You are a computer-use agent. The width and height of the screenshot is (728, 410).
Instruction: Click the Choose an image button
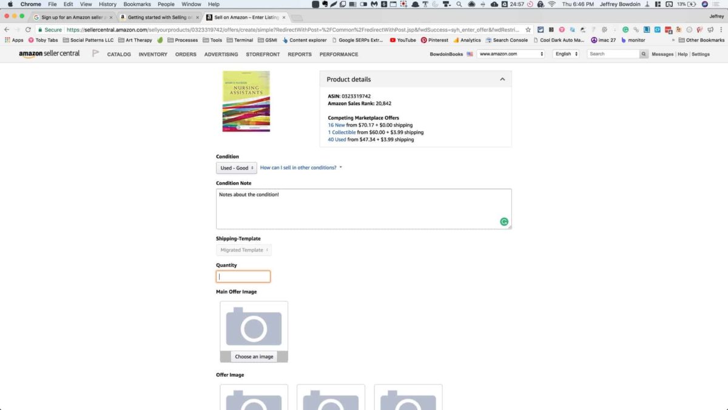click(254, 357)
